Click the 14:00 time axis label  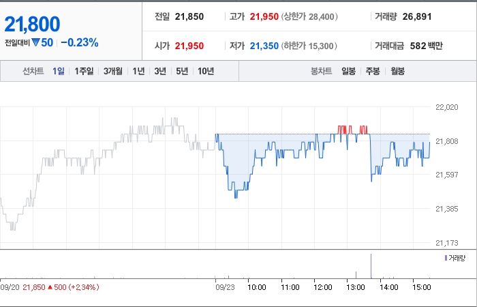tap(389, 287)
